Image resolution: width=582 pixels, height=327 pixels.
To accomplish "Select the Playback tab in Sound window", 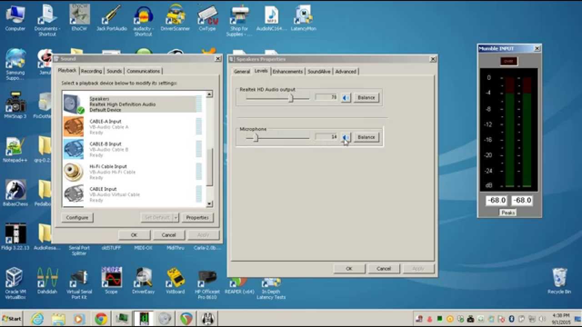I will pyautogui.click(x=67, y=70).
